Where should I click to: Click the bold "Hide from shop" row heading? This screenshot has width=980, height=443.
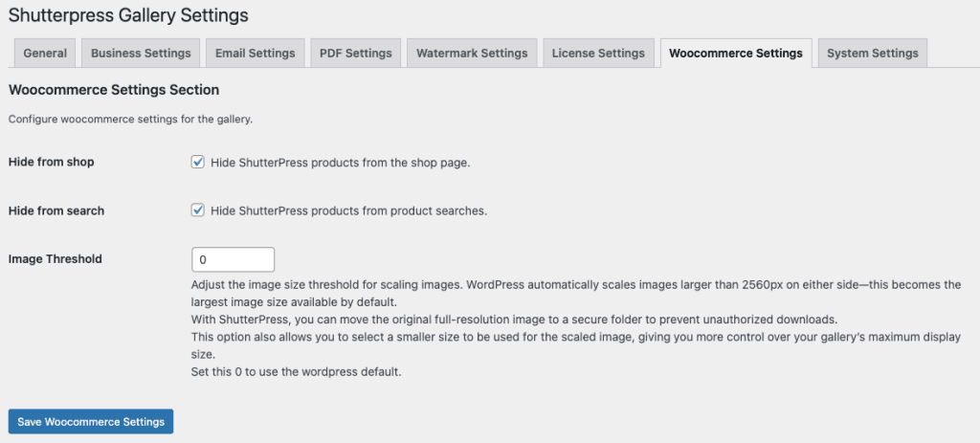click(x=51, y=162)
